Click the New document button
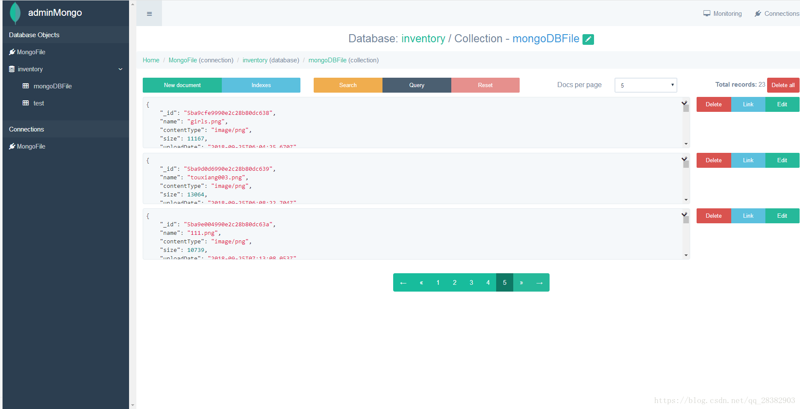Viewport: 800px width, 409px height. (182, 85)
